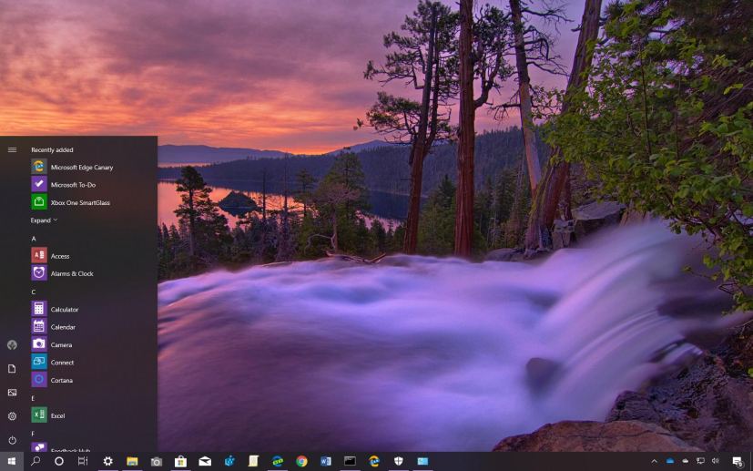
Task: Expand Start menu hamburger navigation
Action: (12, 150)
